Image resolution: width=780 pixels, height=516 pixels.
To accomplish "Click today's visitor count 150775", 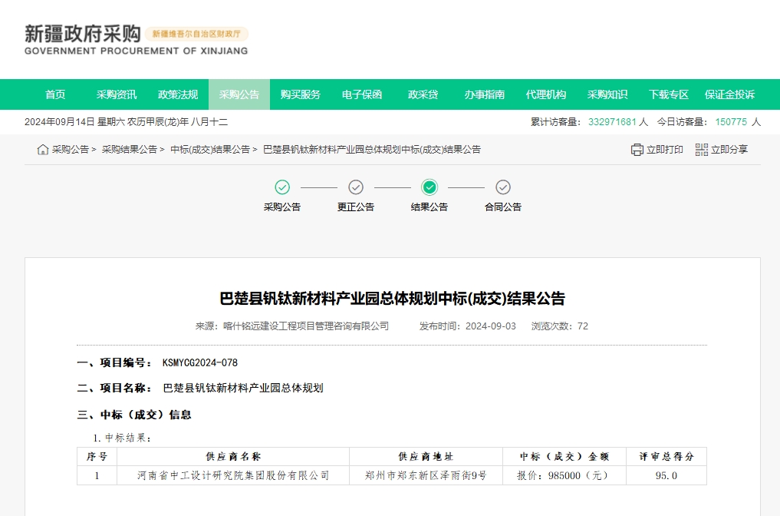I will (731, 122).
